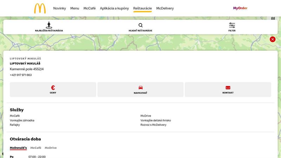
Task: Click the McCafé entry under Služby
Action: pos(15,116)
